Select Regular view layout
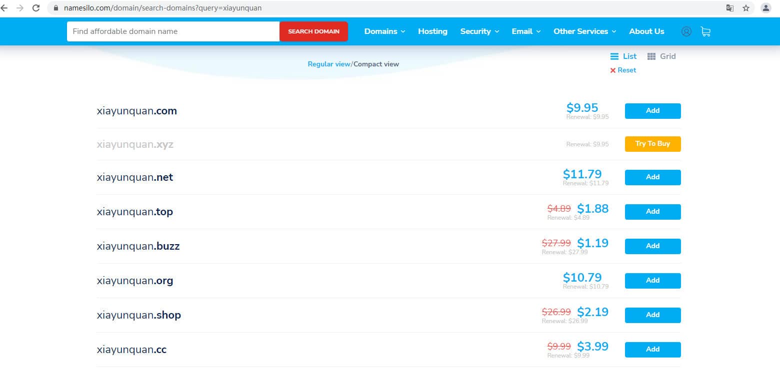This screenshot has width=780, height=370. click(x=328, y=64)
